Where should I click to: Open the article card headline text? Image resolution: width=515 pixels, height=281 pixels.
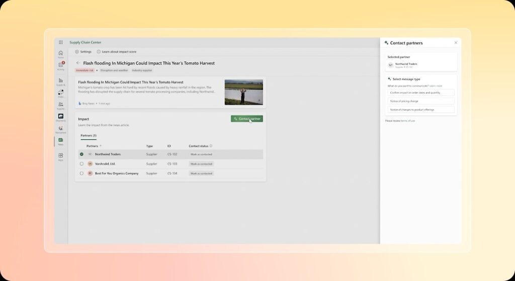(x=131, y=82)
